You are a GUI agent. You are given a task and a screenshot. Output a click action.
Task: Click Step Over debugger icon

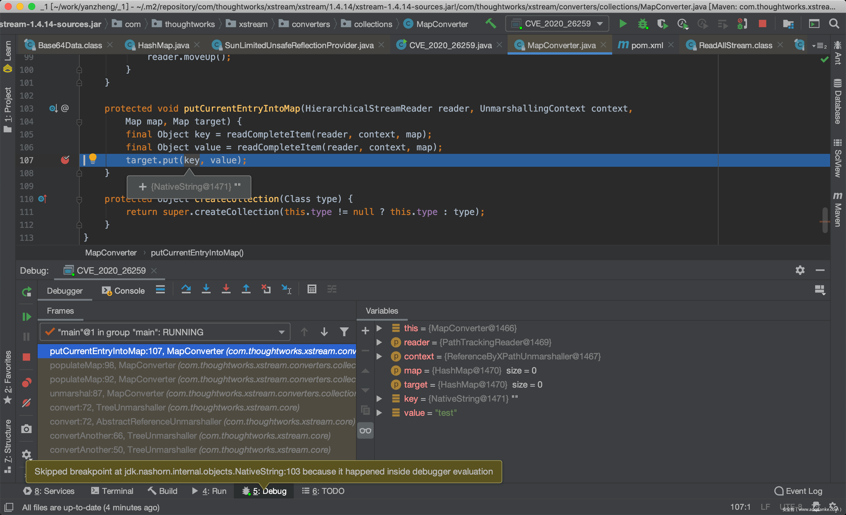pyautogui.click(x=186, y=289)
